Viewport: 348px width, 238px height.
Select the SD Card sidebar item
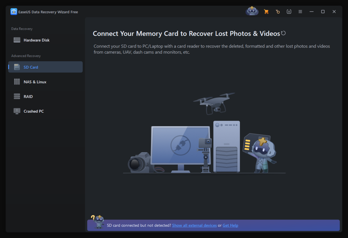pos(45,67)
